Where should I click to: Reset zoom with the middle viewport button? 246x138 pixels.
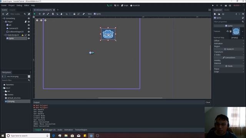tap(41, 20)
